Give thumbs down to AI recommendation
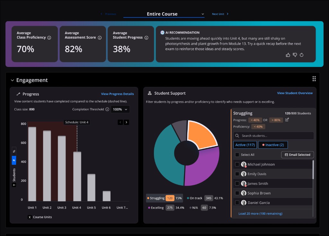This screenshot has height=236, width=329. [295, 55]
